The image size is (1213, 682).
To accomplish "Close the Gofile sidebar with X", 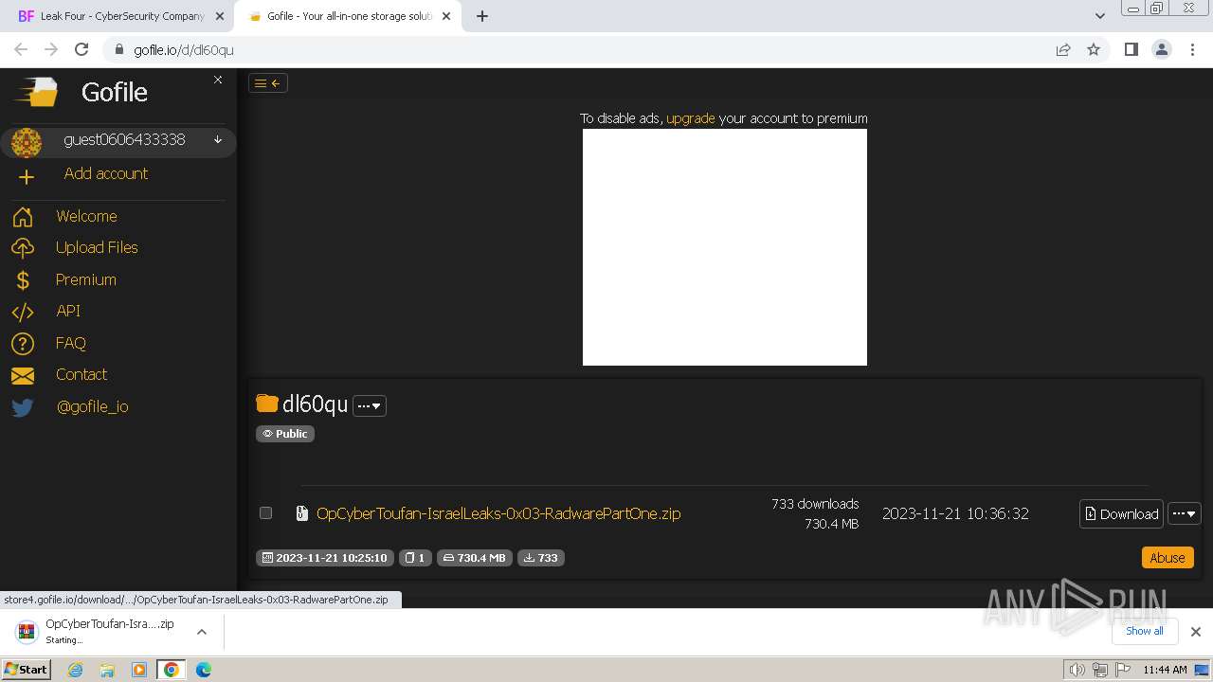I will pyautogui.click(x=218, y=80).
